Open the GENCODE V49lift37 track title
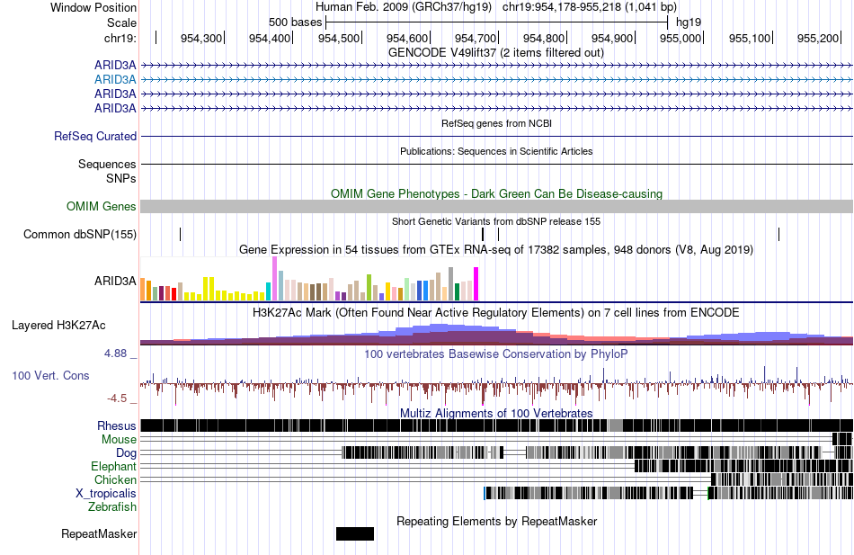The image size is (854, 555). (x=495, y=53)
